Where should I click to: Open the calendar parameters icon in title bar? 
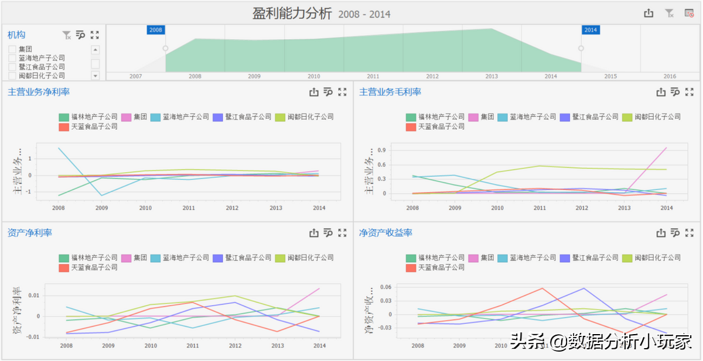point(690,13)
